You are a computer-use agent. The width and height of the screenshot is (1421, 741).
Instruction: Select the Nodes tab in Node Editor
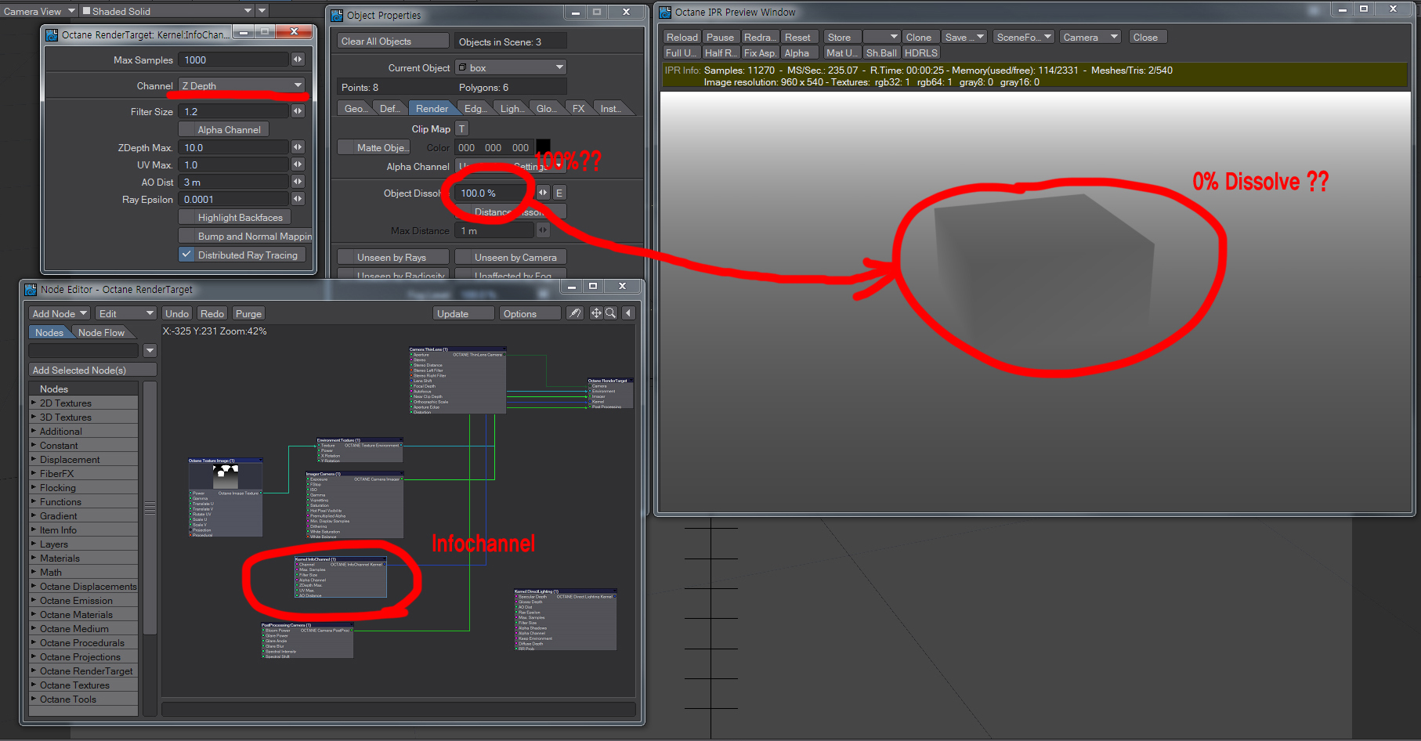point(49,332)
